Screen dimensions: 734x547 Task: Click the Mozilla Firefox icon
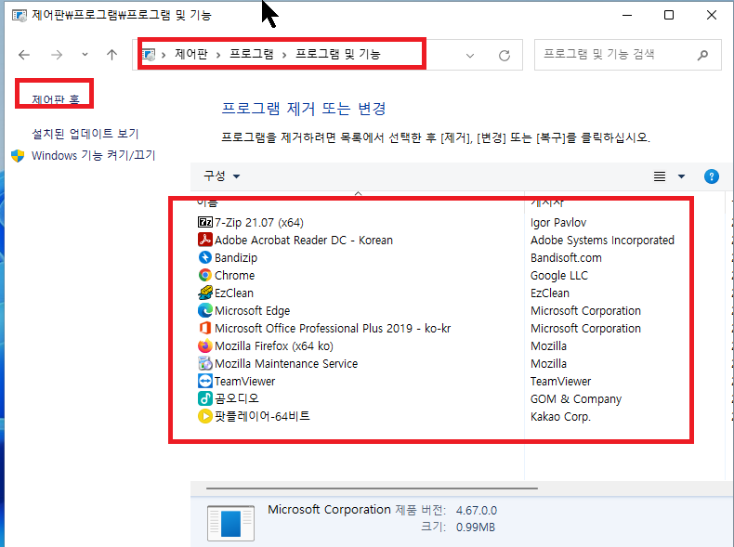(x=205, y=345)
